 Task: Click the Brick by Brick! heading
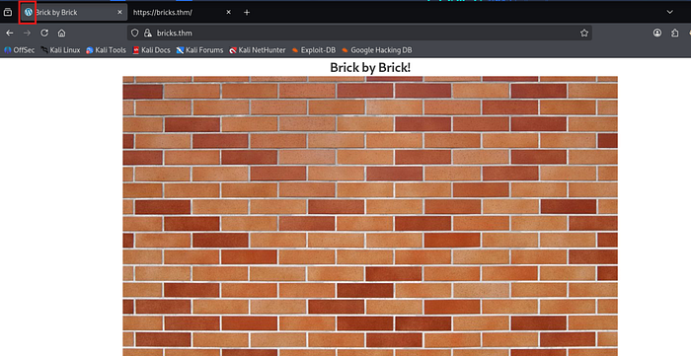coord(370,67)
